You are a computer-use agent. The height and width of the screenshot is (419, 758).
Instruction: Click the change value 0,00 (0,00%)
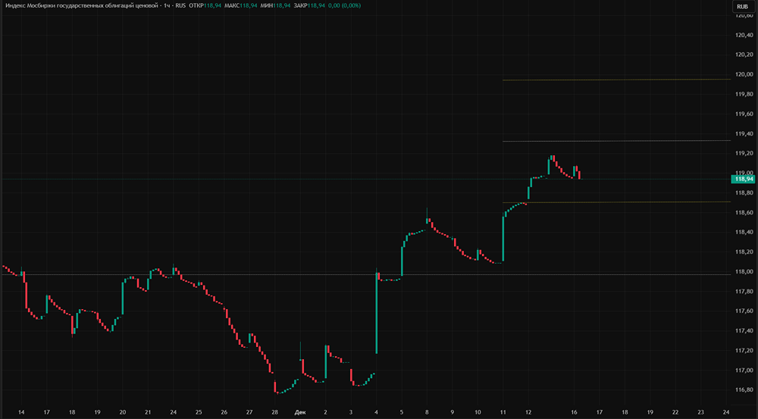pos(344,6)
